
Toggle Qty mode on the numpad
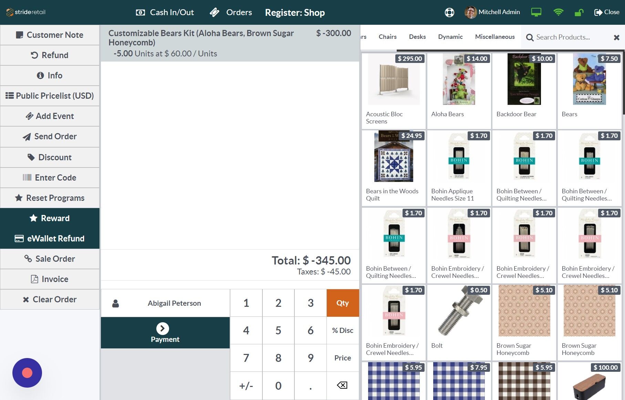tap(342, 303)
